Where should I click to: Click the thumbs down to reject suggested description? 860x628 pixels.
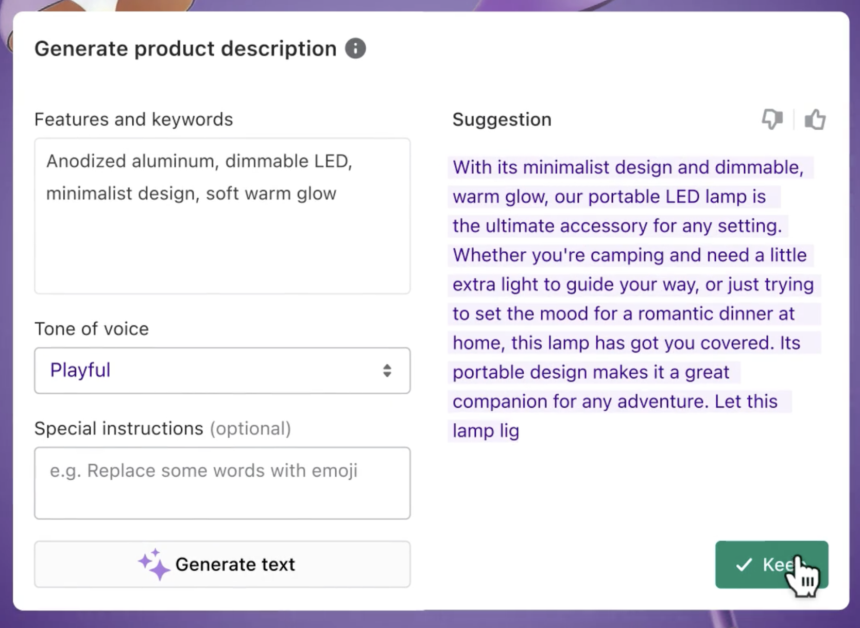pyautogui.click(x=772, y=119)
